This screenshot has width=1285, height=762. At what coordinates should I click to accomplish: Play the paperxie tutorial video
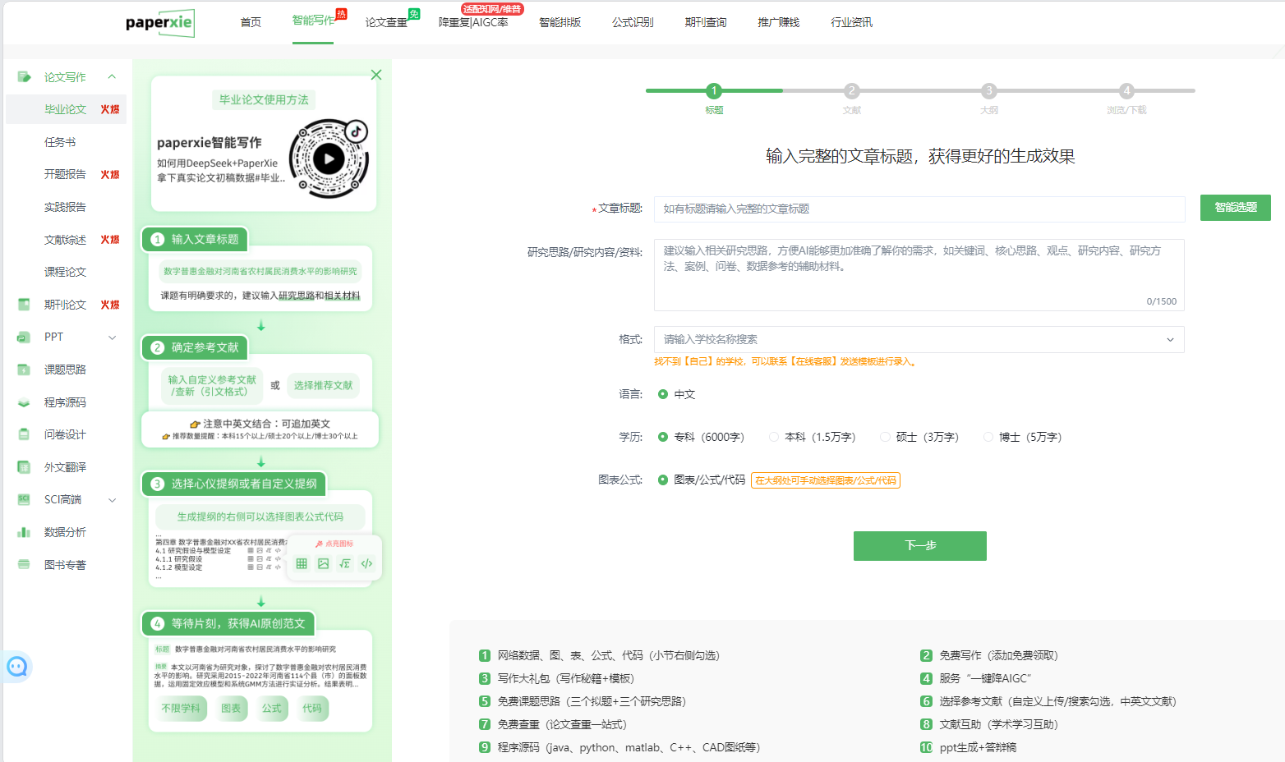coord(329,158)
